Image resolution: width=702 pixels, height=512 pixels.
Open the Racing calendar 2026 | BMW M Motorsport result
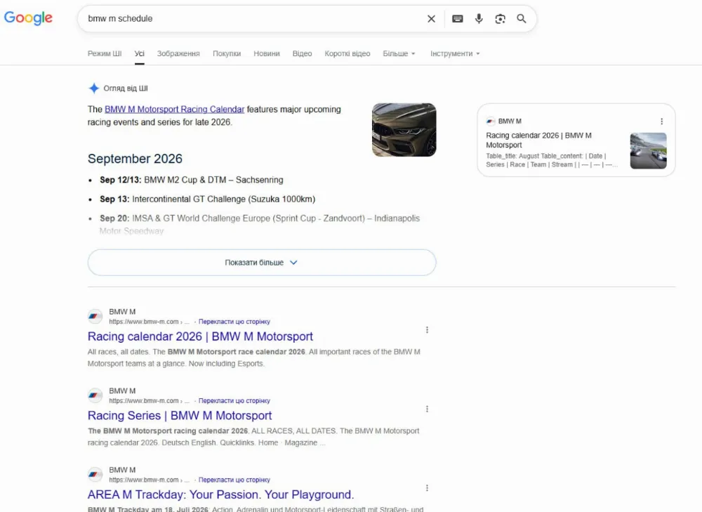pos(200,336)
